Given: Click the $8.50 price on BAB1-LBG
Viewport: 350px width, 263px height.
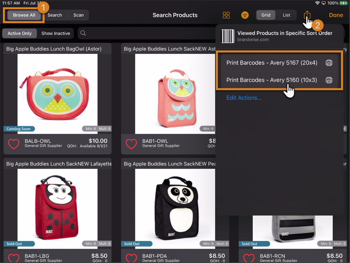Looking at the screenshot, I should pyautogui.click(x=99, y=255).
